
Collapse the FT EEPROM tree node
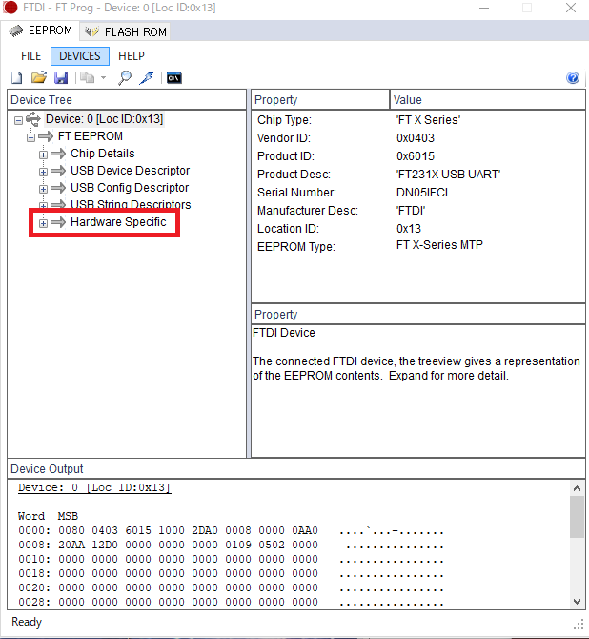click(x=30, y=137)
